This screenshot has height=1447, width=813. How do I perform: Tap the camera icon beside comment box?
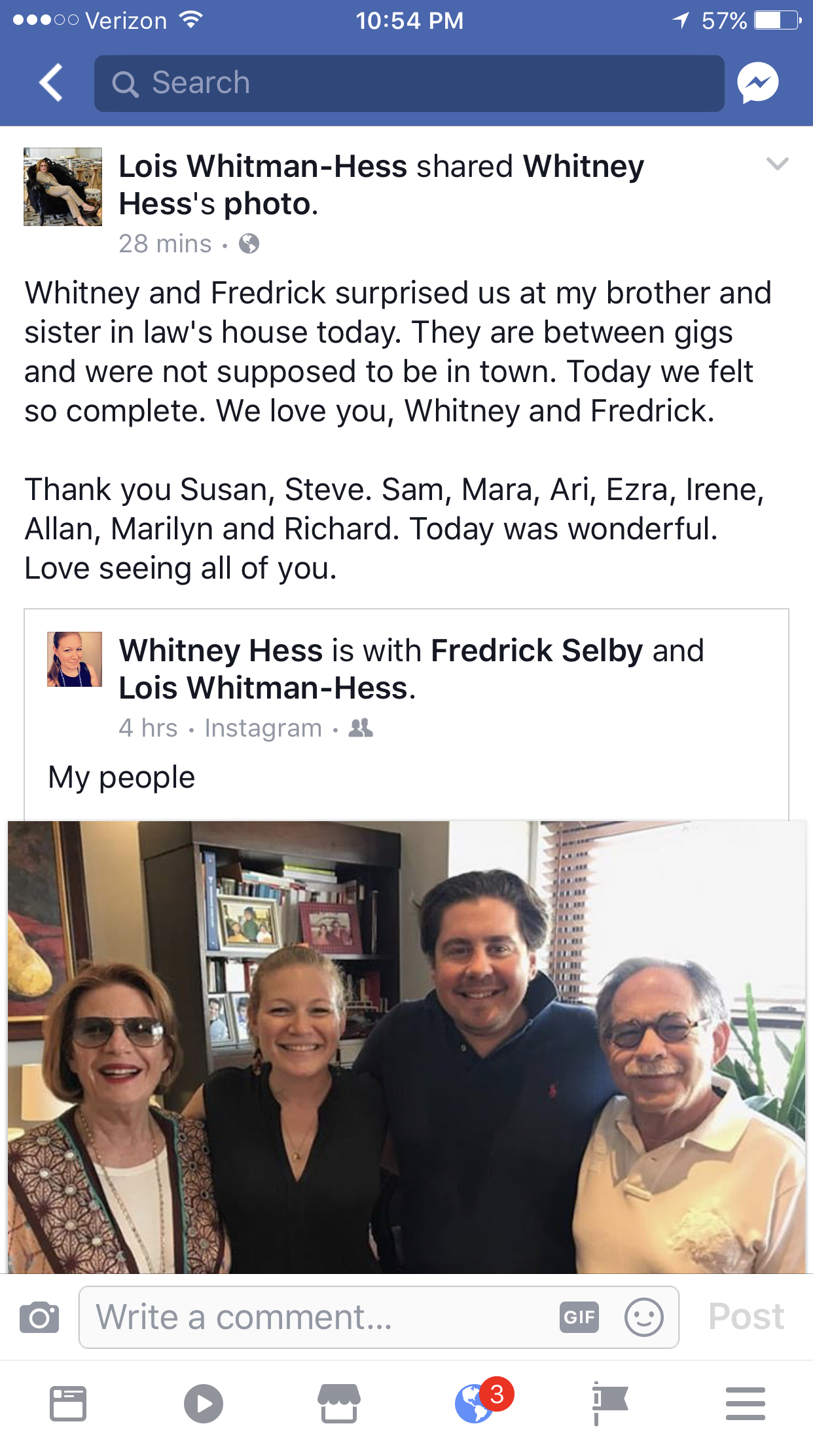point(39,1317)
